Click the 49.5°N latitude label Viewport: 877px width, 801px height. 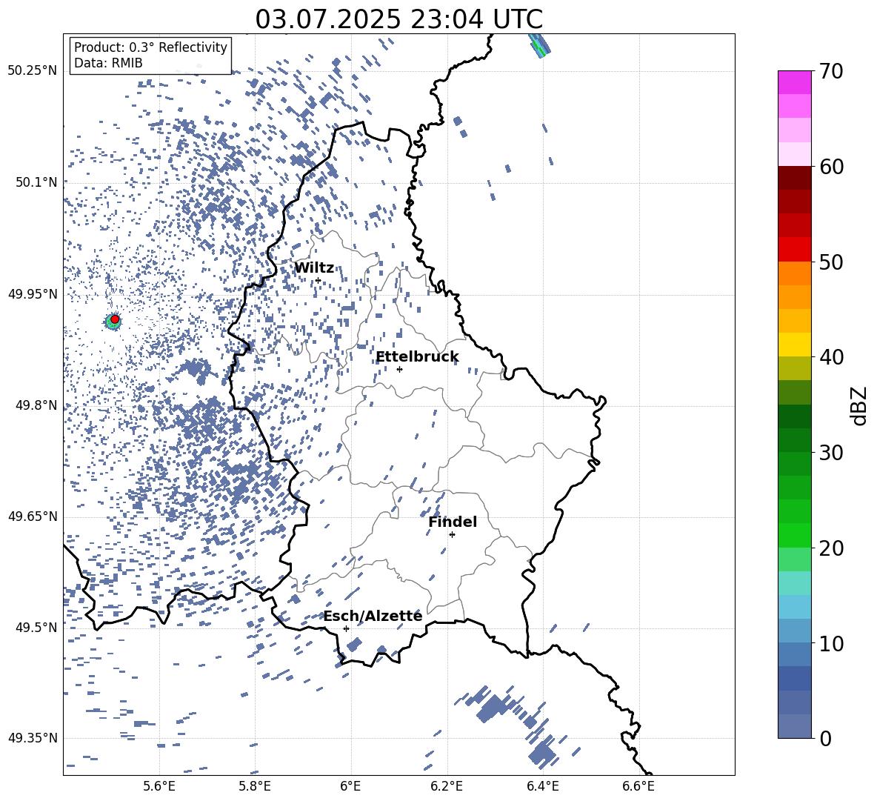pyautogui.click(x=36, y=628)
